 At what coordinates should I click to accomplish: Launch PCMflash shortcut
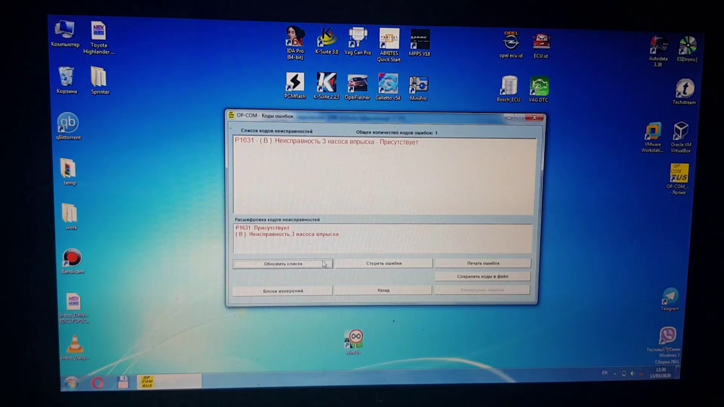coord(295,86)
